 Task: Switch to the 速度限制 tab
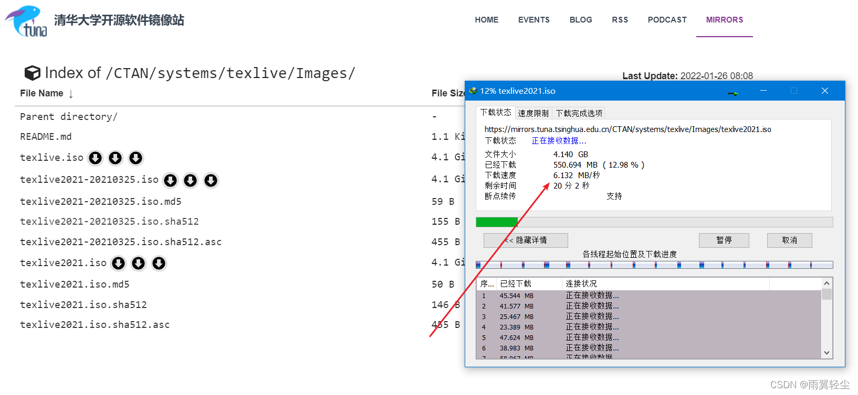coord(533,113)
